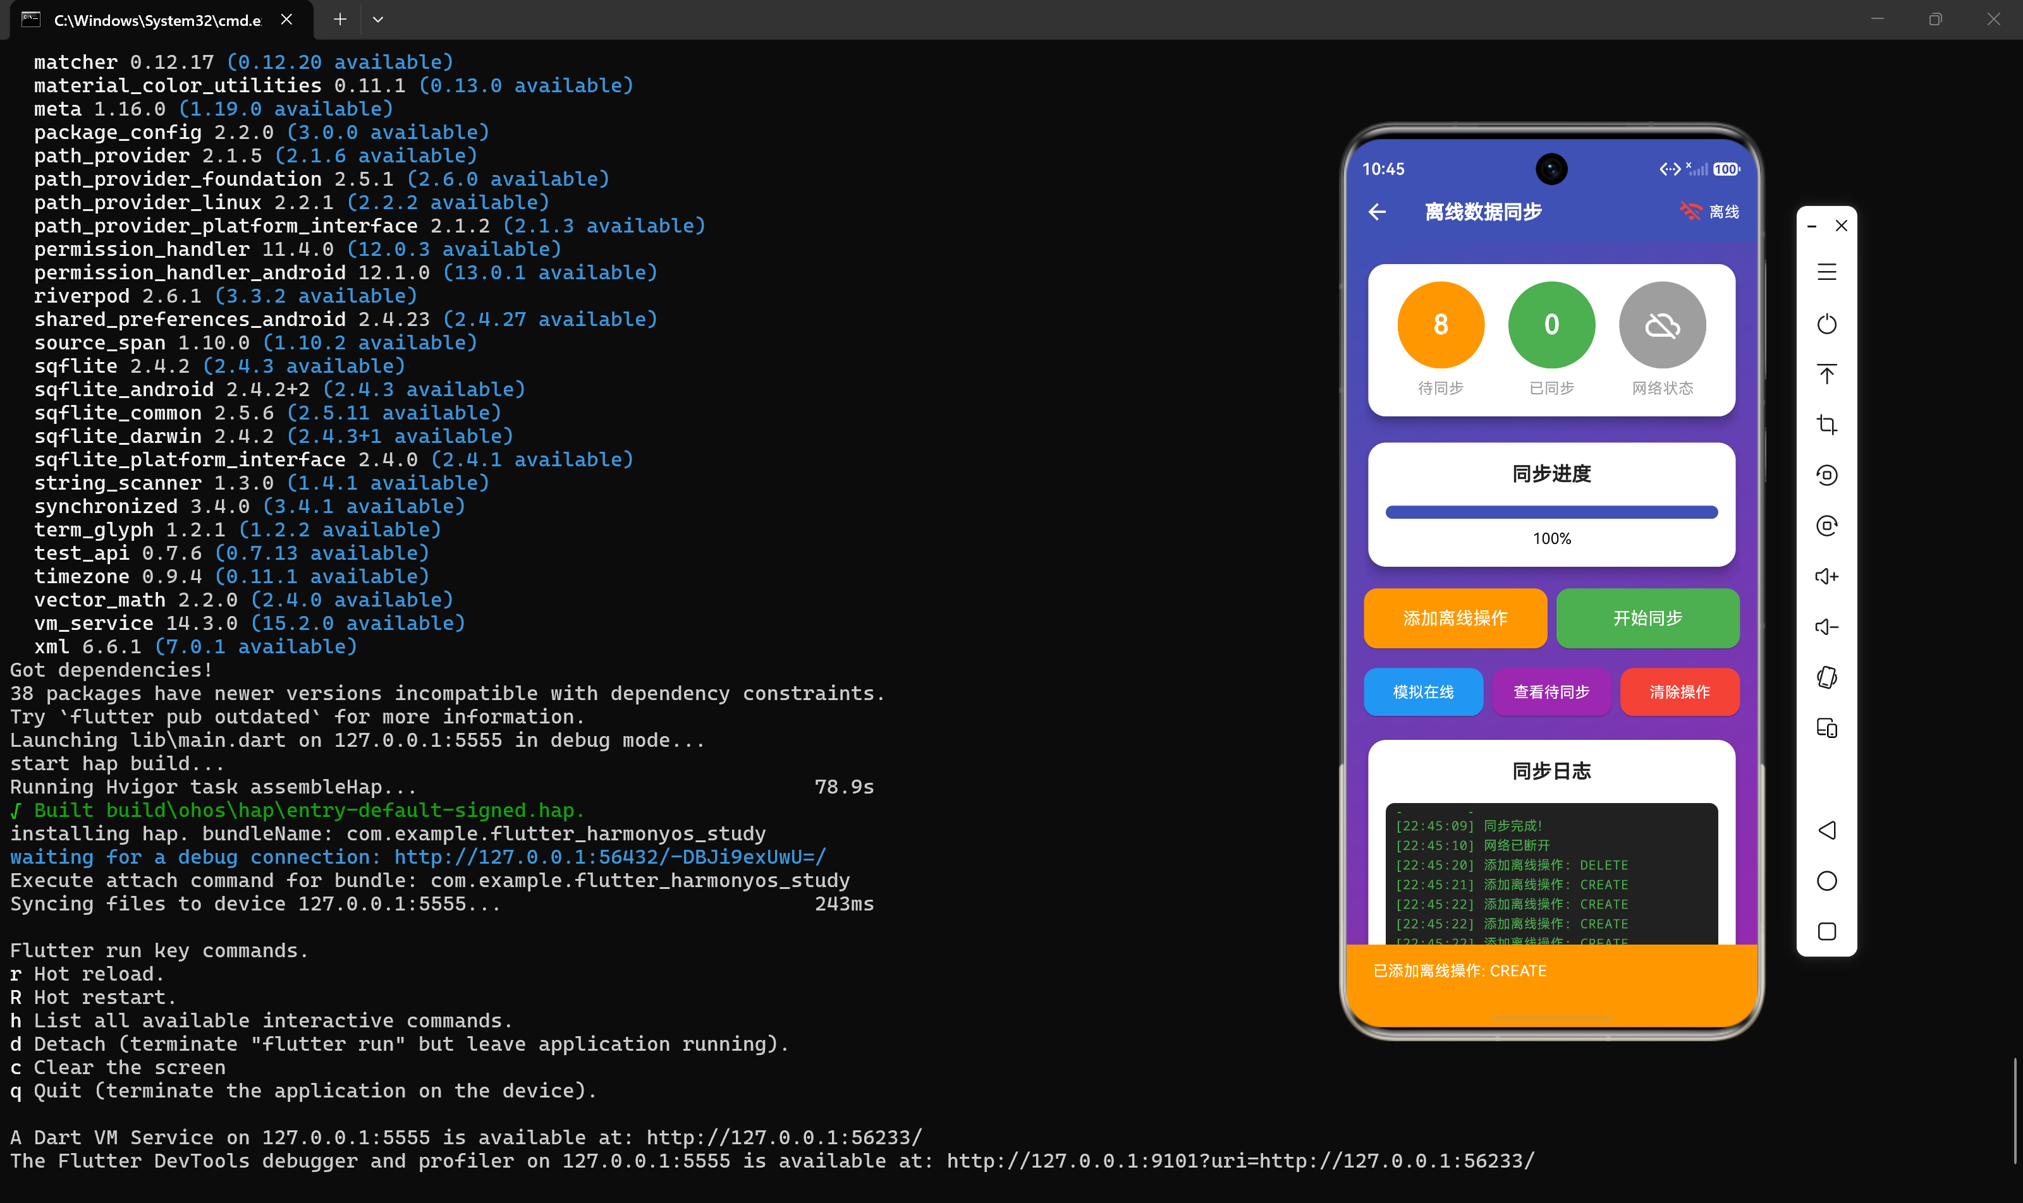
Task: Click emulator rotate right icon
Action: click(x=1826, y=525)
